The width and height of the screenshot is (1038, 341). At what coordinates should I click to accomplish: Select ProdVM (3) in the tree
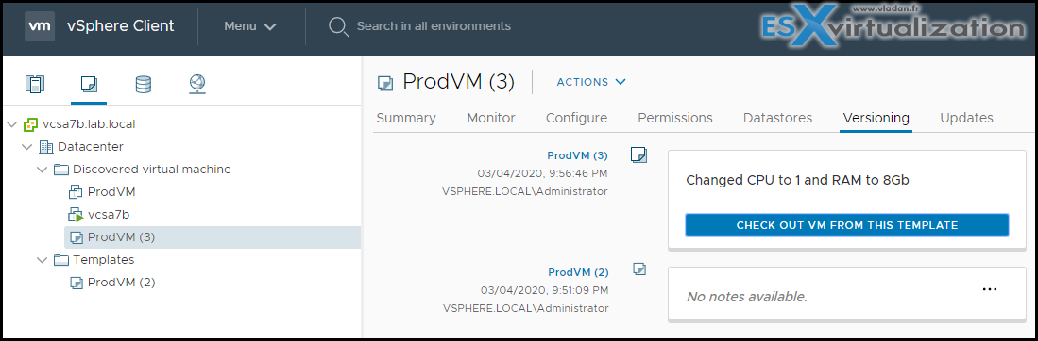point(121,236)
